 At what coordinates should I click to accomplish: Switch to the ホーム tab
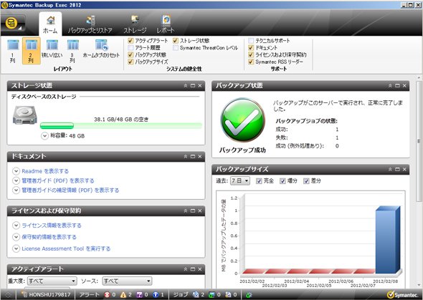tap(50, 24)
